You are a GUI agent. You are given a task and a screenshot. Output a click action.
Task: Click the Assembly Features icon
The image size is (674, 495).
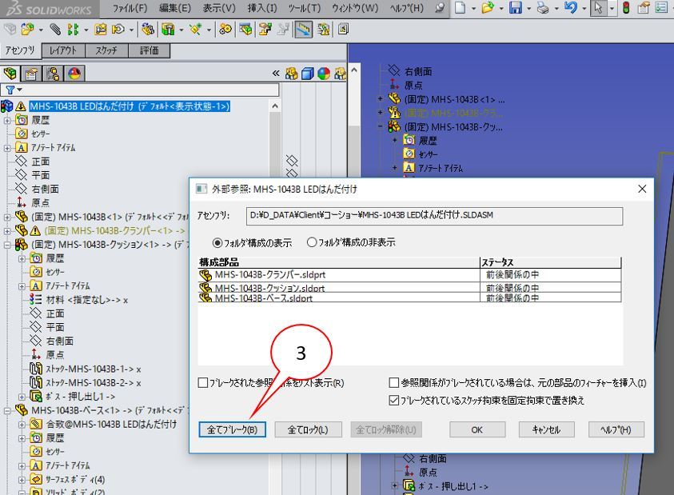point(168,30)
